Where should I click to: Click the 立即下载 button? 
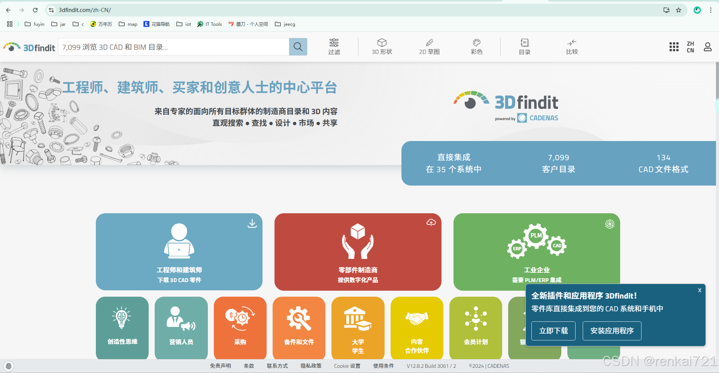[x=553, y=331]
